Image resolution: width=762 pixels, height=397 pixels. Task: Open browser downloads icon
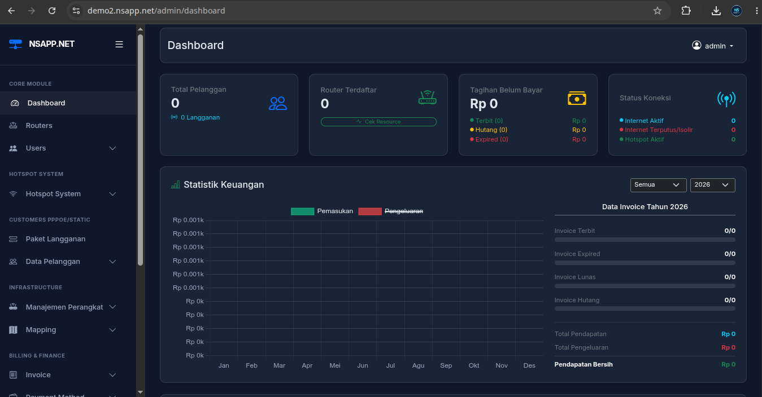pyautogui.click(x=716, y=10)
